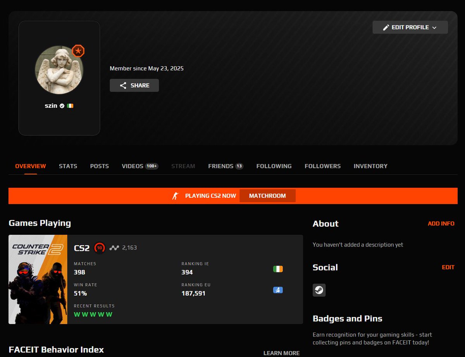The image size is (465, 357).
Task: Click the 100+ badge on Videos
Action: (x=152, y=166)
